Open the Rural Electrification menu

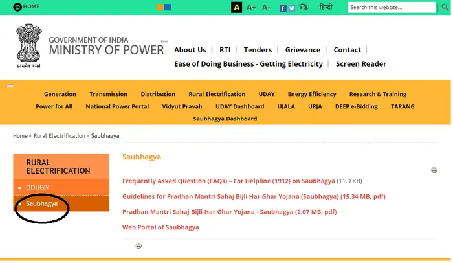[x=217, y=94]
